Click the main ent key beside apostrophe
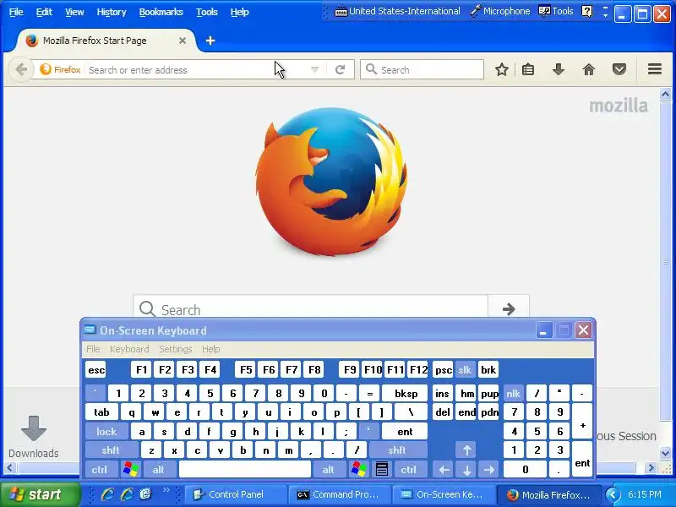Image resolution: width=676 pixels, height=507 pixels. tap(405, 432)
